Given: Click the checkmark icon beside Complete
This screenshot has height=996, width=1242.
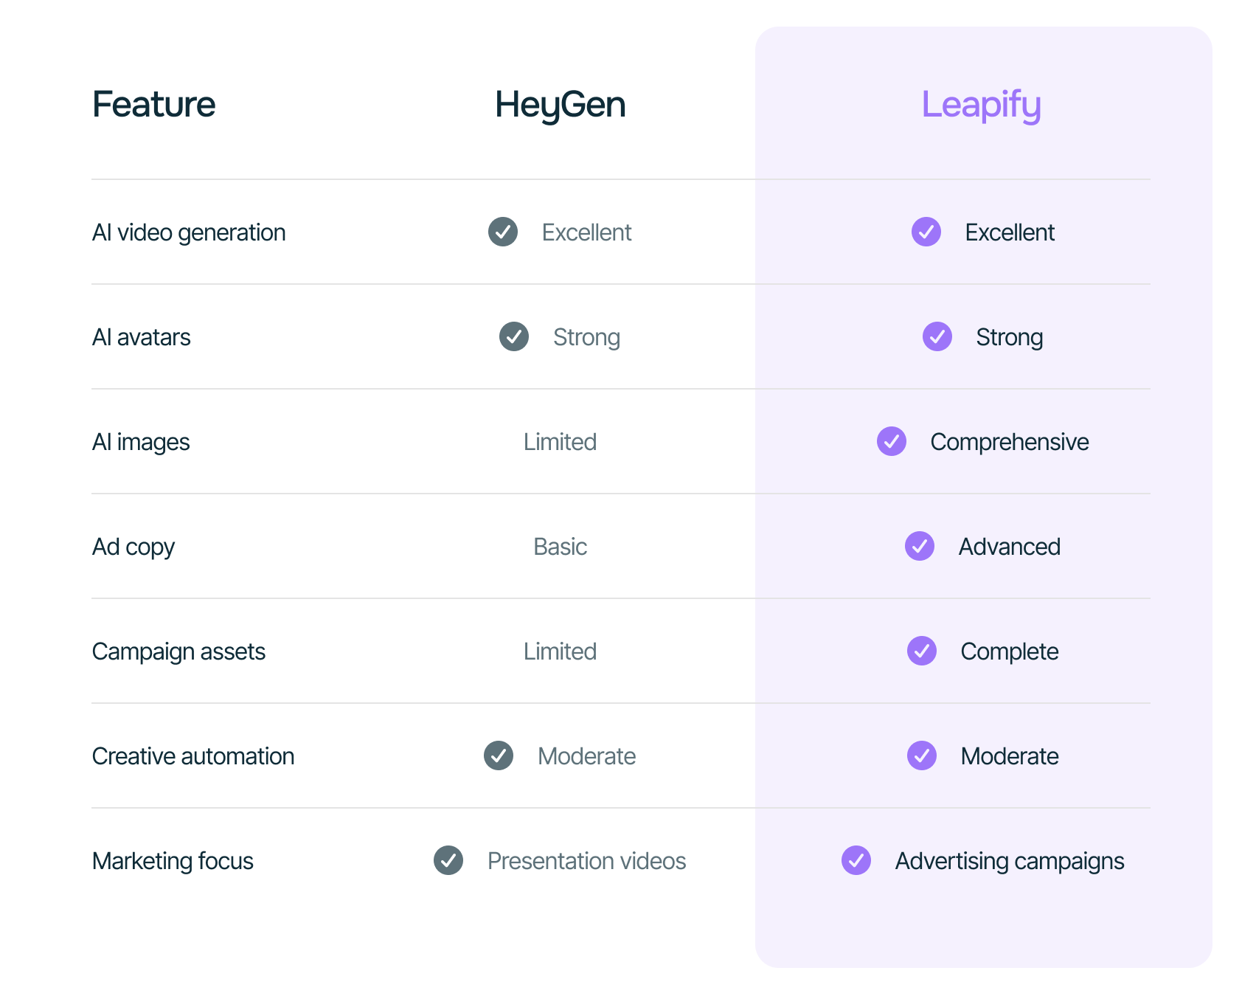Looking at the screenshot, I should 922,651.
